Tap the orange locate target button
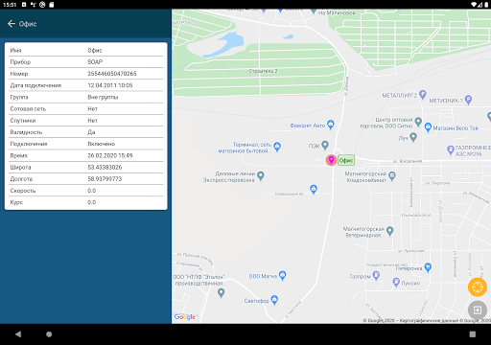Screen dimensions: 491x345 click(x=478, y=287)
